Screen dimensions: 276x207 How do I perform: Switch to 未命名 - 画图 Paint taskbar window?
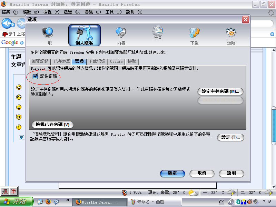click(155, 202)
